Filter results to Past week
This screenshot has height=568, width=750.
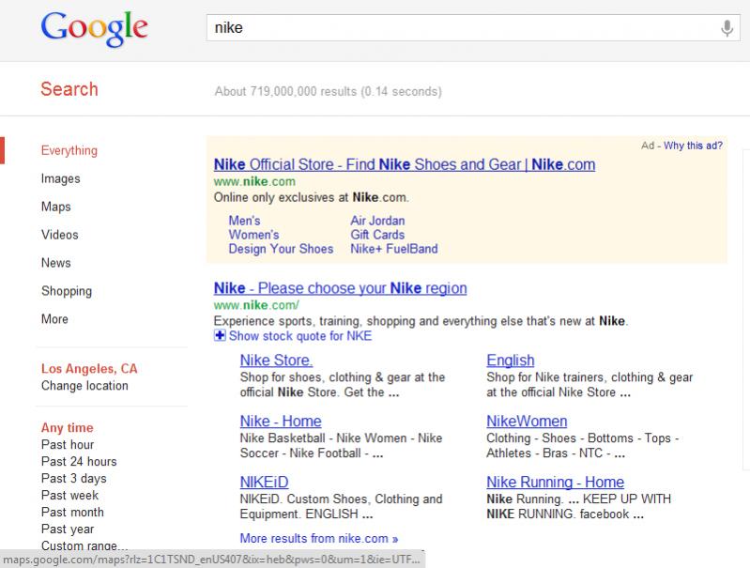tap(69, 496)
